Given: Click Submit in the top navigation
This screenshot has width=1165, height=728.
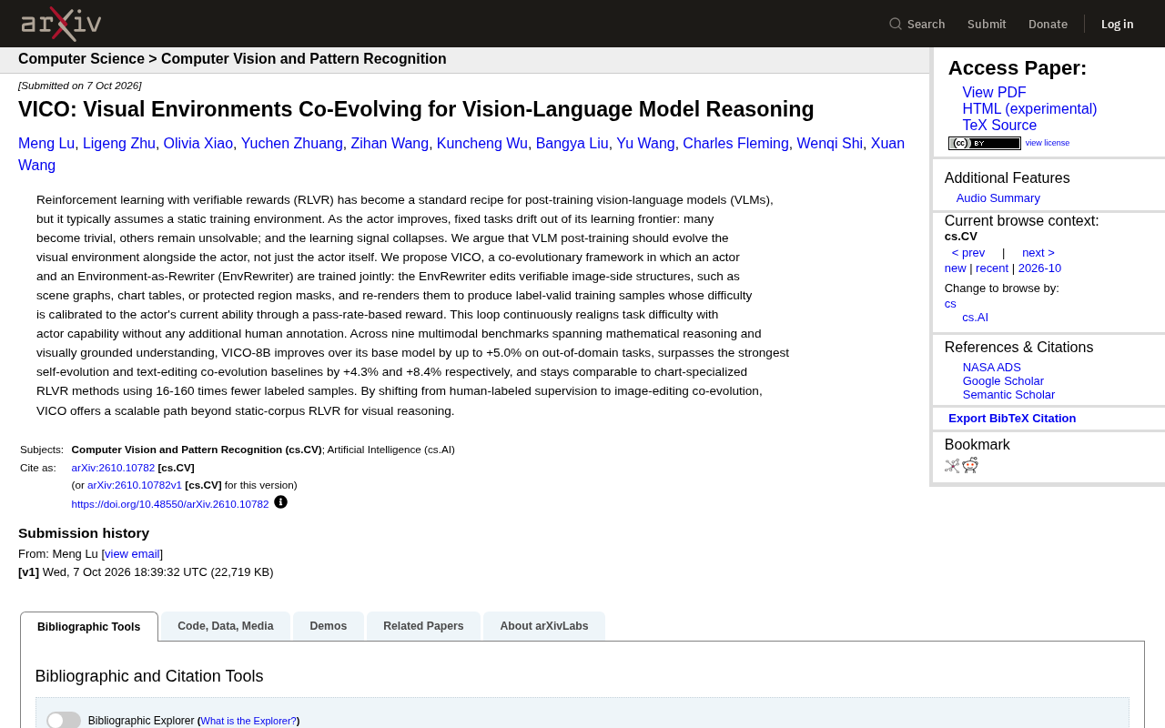Looking at the screenshot, I should coord(987,24).
